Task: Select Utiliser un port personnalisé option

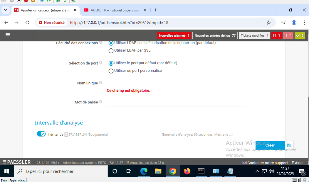Action: pyautogui.click(x=111, y=71)
